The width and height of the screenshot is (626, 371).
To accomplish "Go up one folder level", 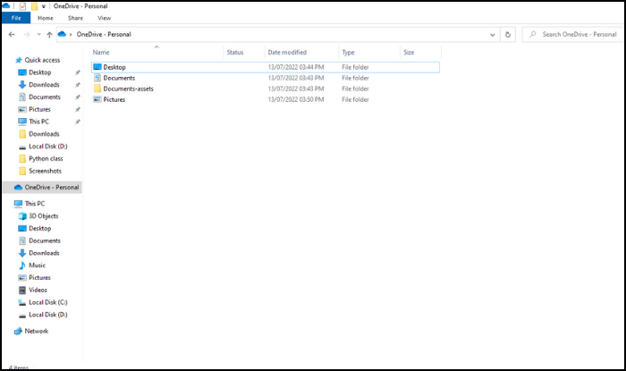I will tap(49, 35).
